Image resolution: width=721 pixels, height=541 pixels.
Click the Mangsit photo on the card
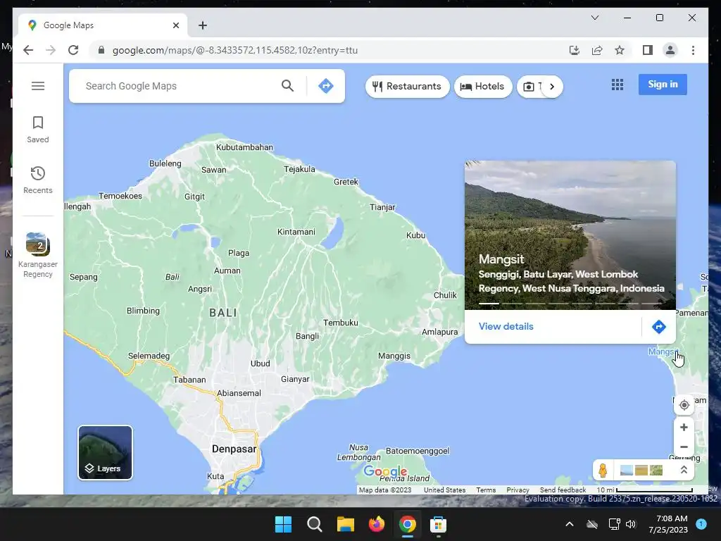570,235
